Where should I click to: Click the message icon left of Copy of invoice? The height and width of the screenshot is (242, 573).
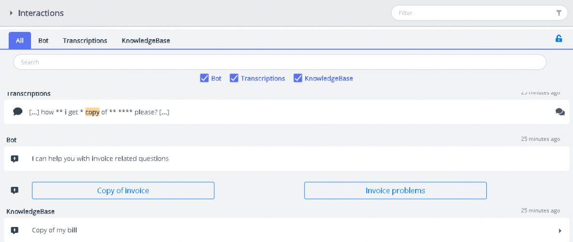pos(15,191)
